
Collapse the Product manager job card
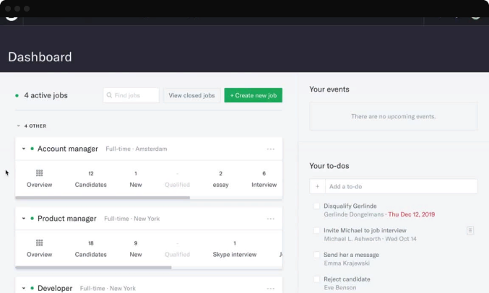(x=24, y=219)
